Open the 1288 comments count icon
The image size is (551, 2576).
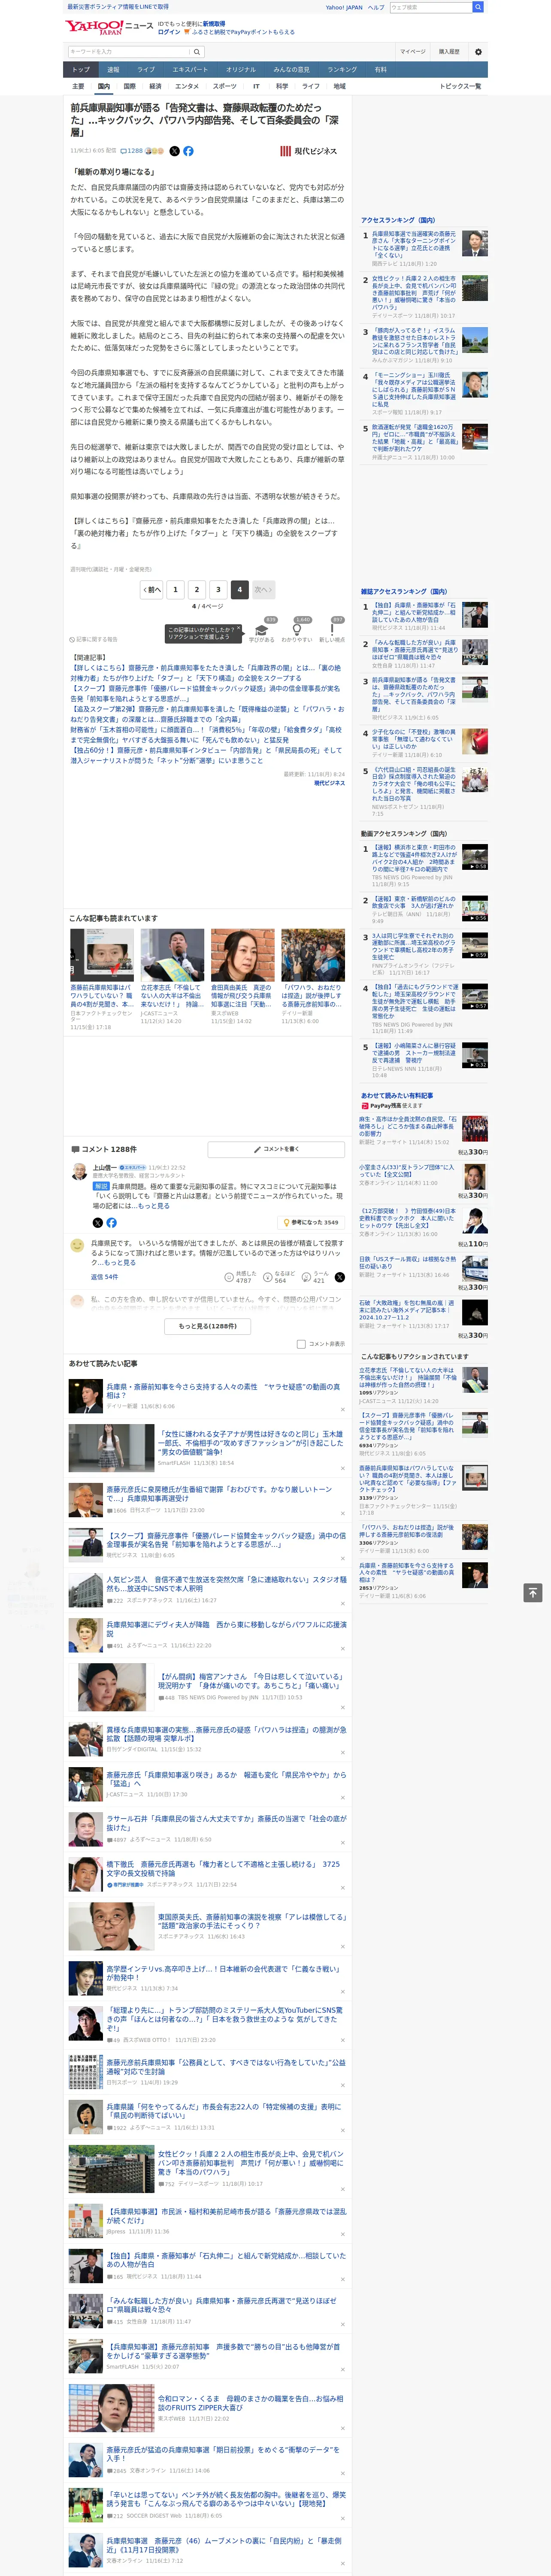pos(132,151)
